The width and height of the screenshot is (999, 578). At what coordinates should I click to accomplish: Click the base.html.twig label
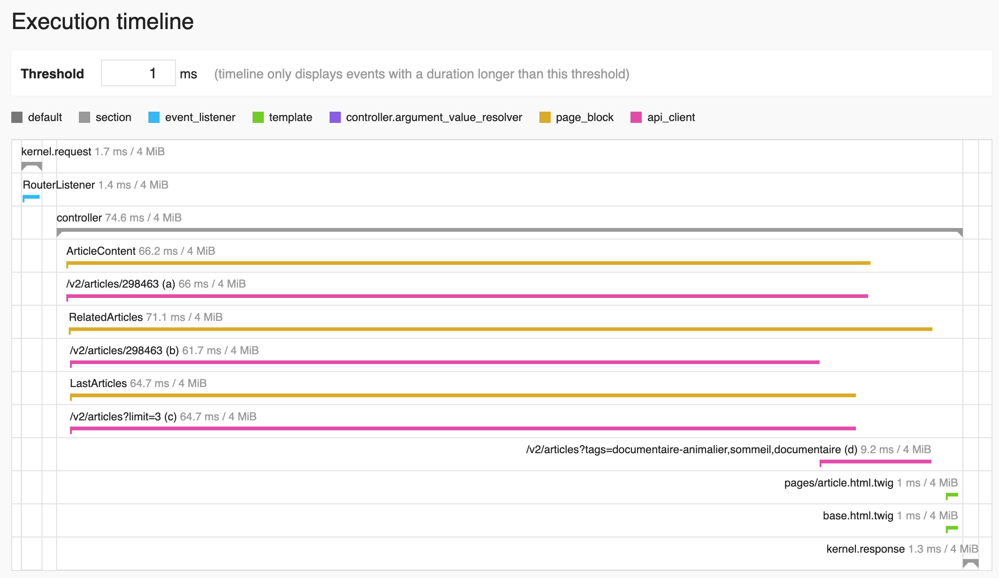891,516
